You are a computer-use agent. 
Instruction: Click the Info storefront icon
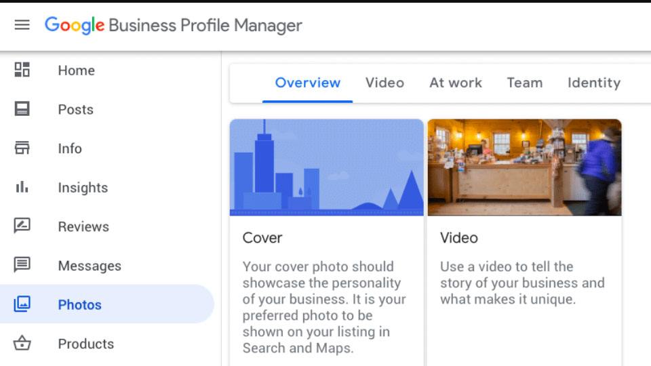point(22,148)
